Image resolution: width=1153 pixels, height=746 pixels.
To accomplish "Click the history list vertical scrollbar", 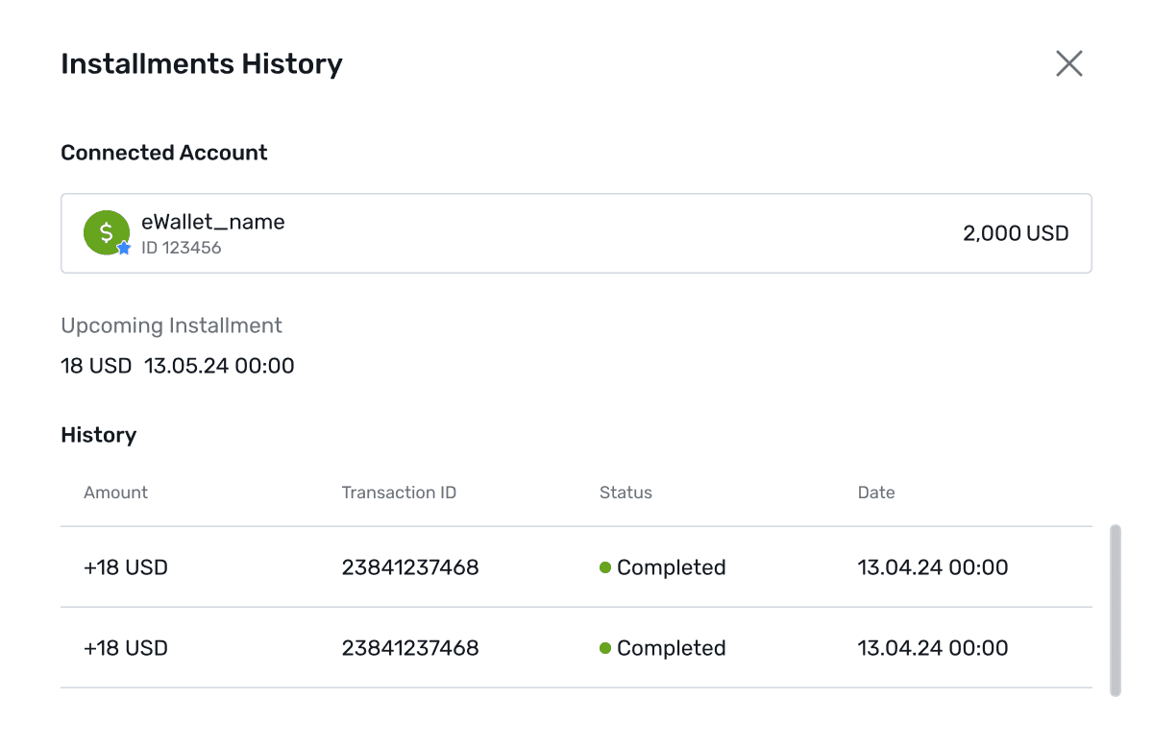I will [1115, 610].
